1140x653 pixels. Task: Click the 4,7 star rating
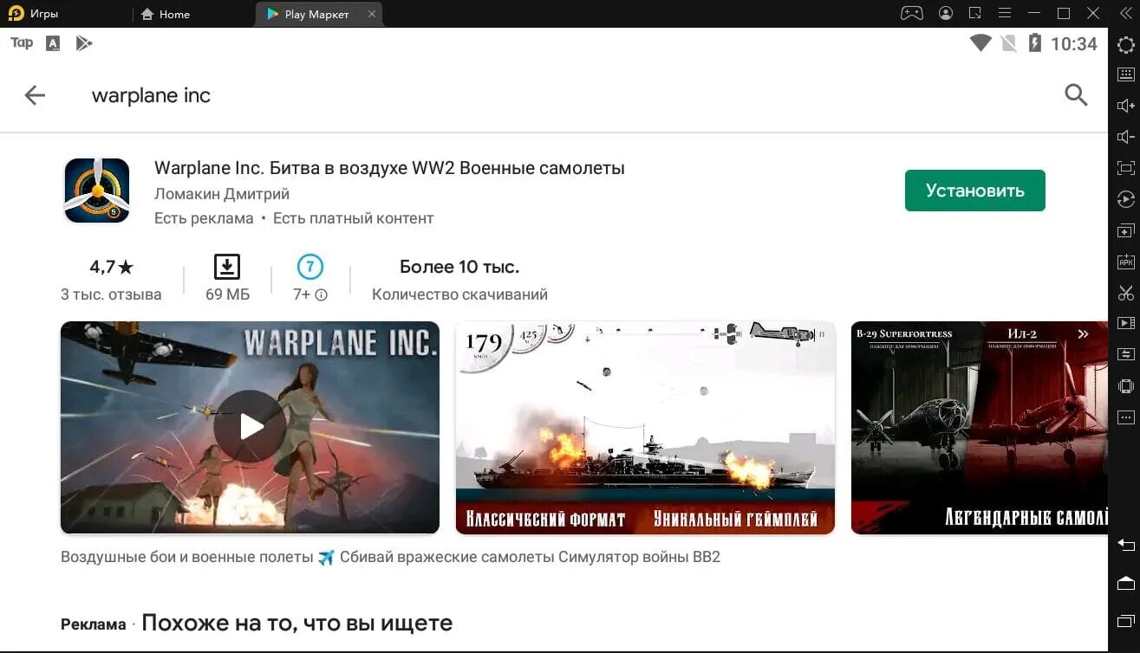coord(111,267)
